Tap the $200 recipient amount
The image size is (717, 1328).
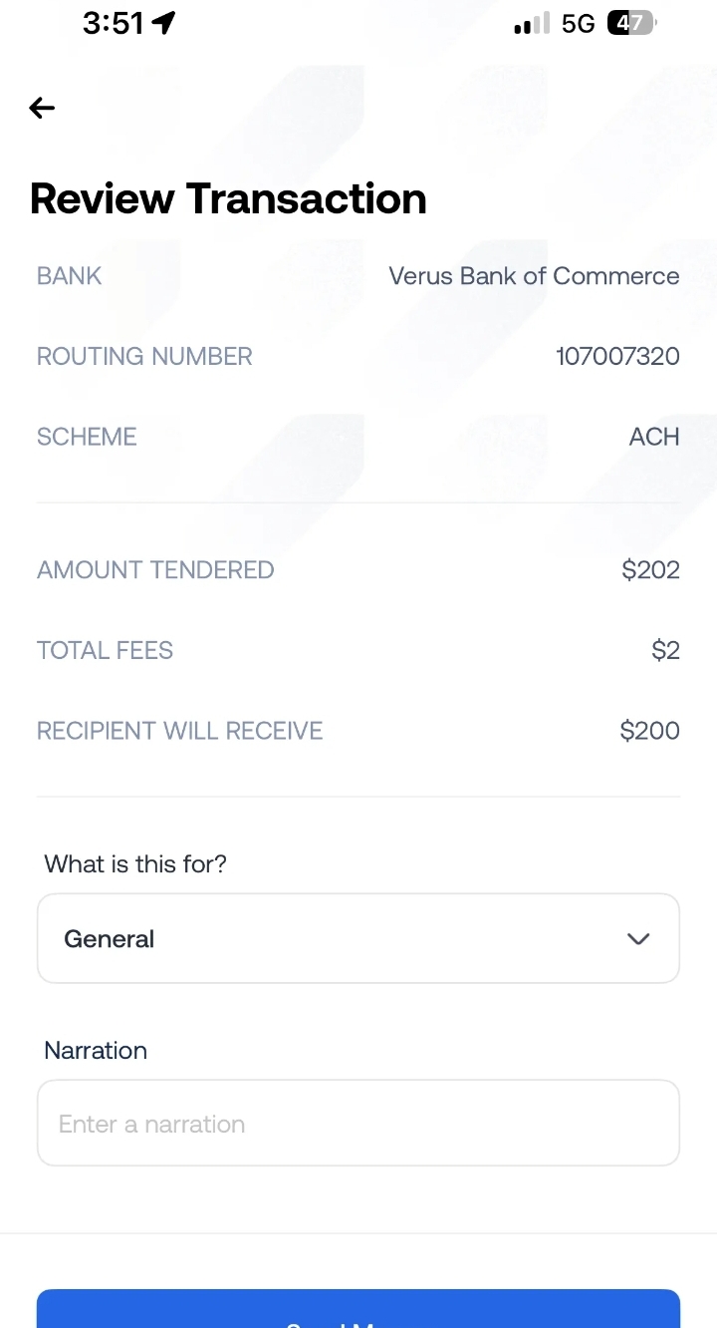coord(649,731)
